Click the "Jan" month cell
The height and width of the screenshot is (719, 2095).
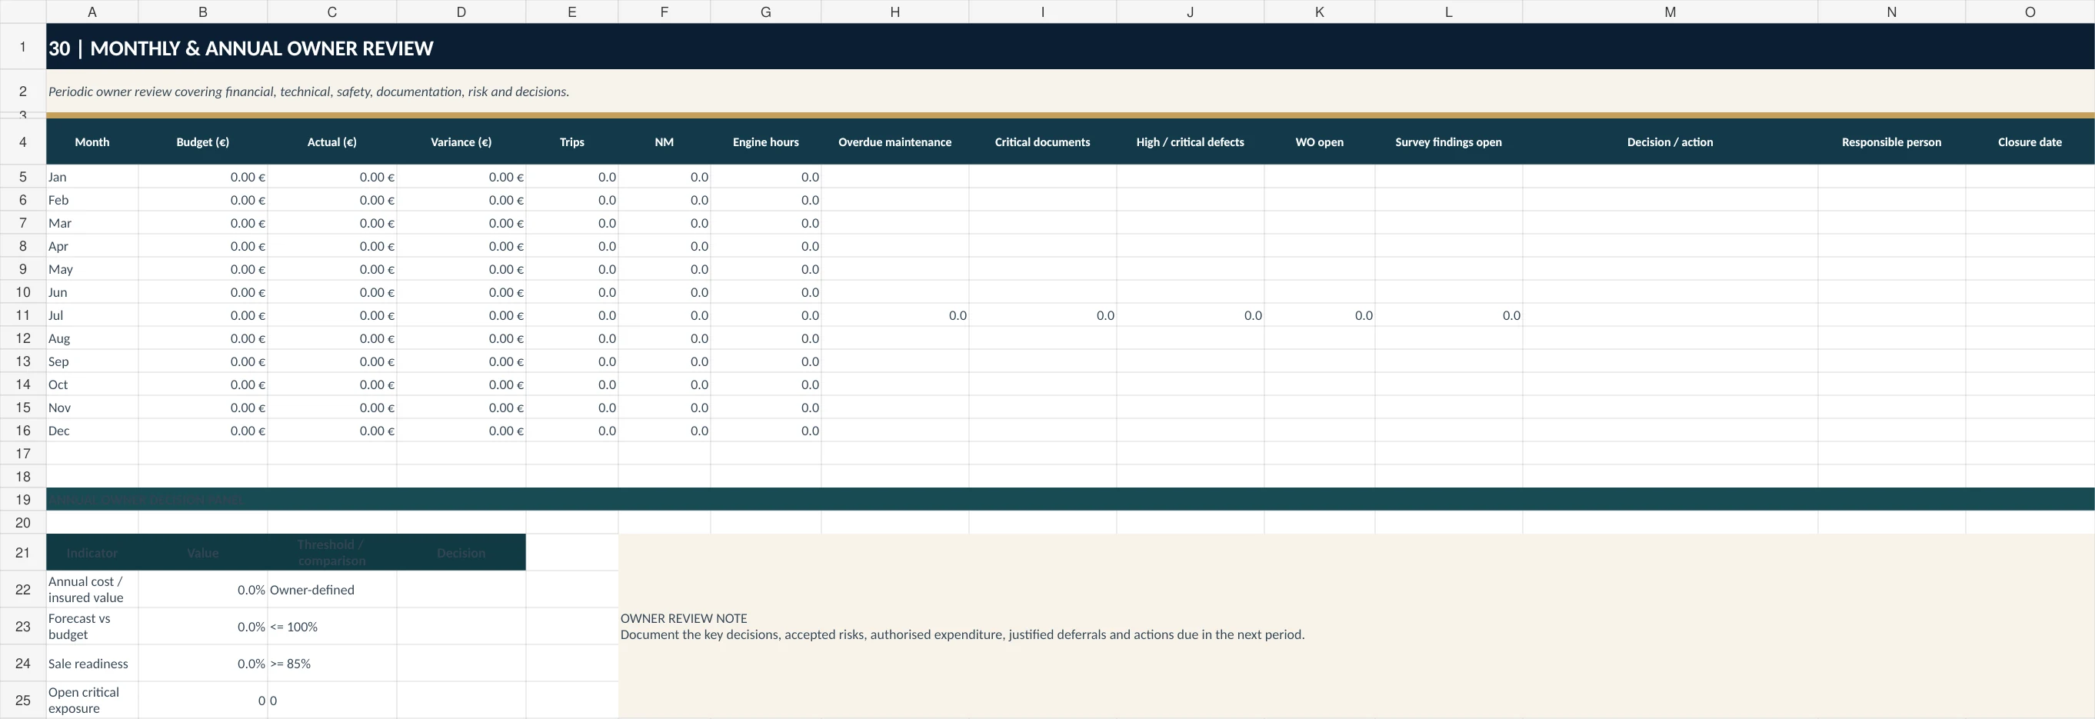pyautogui.click(x=92, y=177)
